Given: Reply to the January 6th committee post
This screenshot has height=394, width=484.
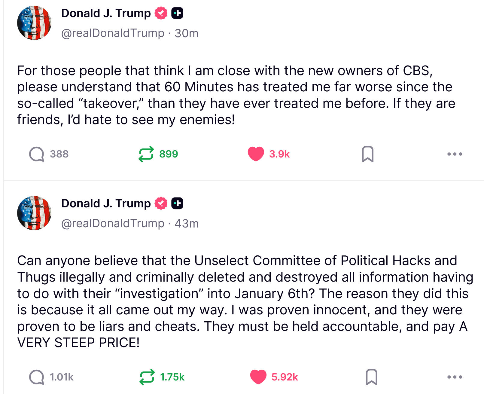Looking at the screenshot, I should (x=37, y=377).
